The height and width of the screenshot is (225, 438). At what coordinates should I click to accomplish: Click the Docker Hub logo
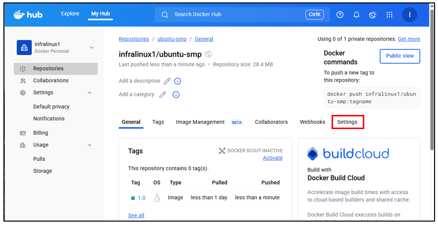pos(28,15)
